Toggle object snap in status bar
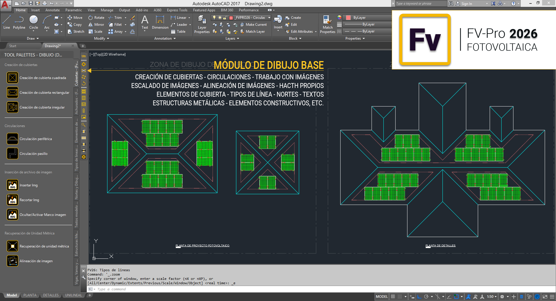 tap(456, 297)
